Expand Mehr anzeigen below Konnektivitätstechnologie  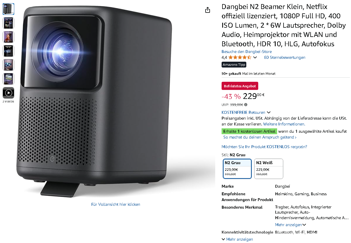pos(237,239)
